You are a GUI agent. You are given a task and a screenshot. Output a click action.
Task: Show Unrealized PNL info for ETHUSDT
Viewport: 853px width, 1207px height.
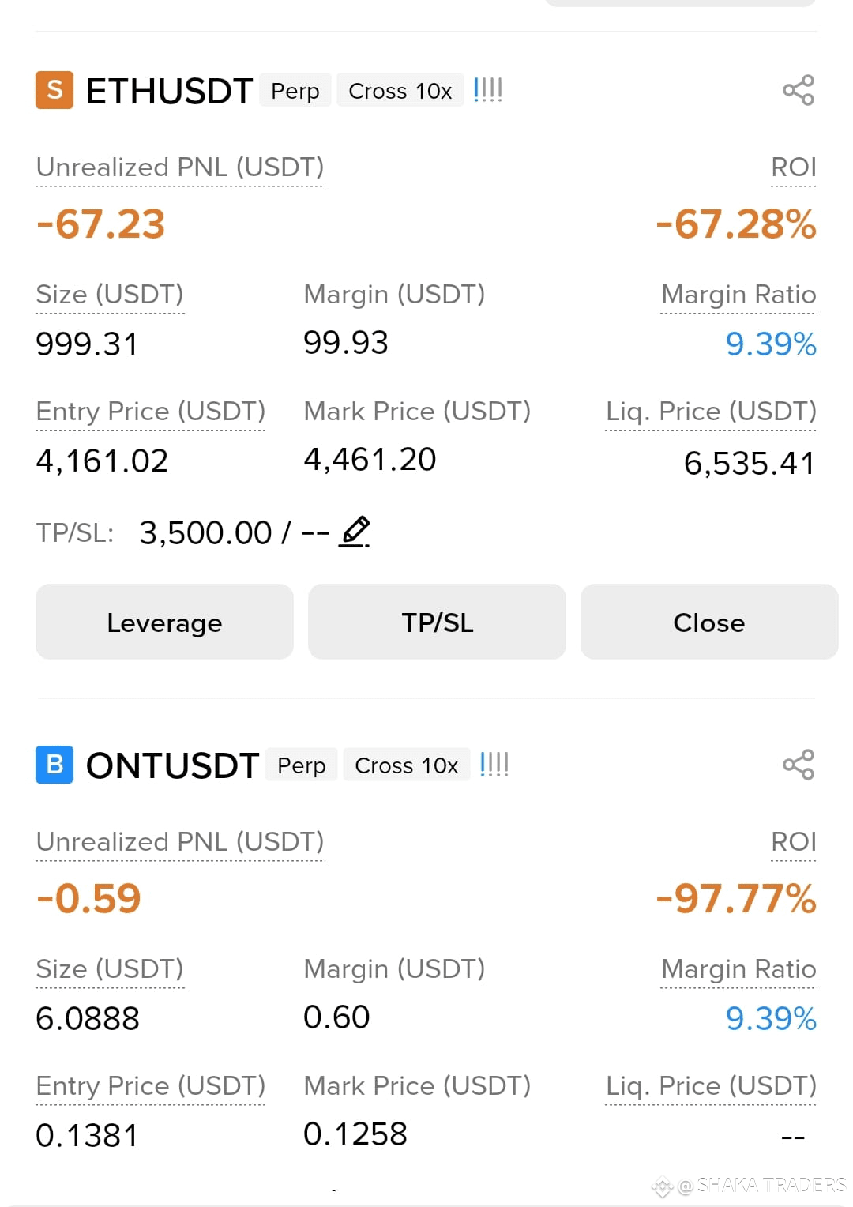pos(180,167)
